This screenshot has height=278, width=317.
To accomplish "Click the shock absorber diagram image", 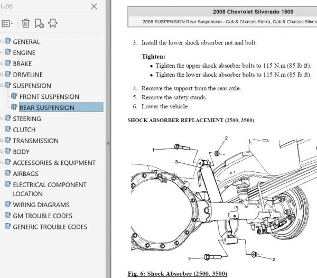I will [223, 198].
